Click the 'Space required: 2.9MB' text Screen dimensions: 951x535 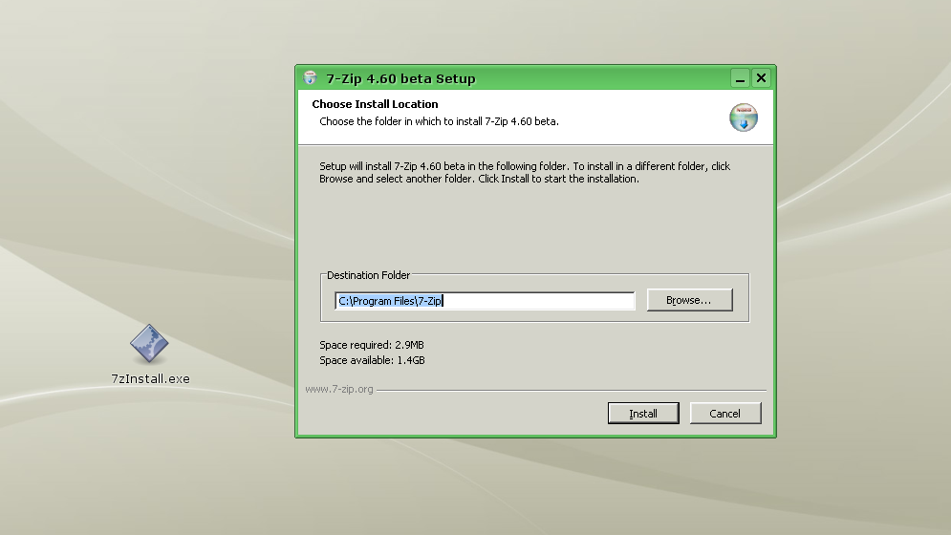click(372, 345)
